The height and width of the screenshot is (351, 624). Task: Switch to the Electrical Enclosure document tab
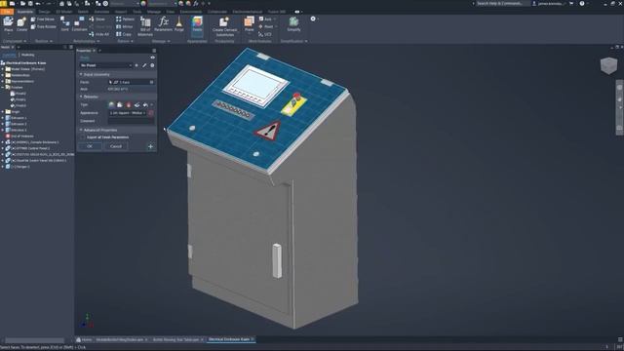231,339
